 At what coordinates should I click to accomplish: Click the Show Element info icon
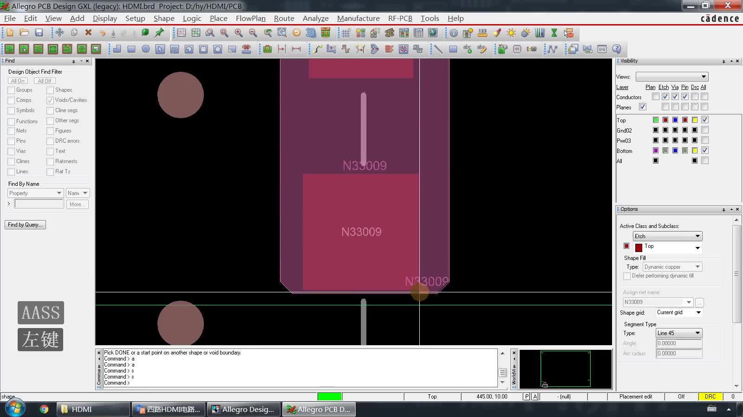click(x=454, y=33)
